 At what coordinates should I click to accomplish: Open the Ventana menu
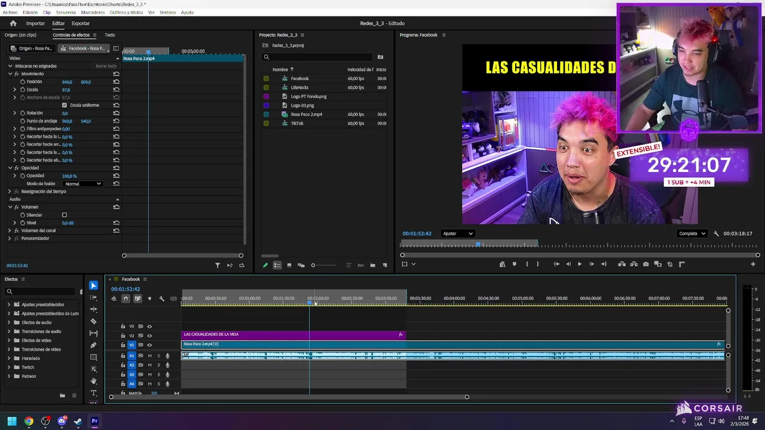point(167,13)
